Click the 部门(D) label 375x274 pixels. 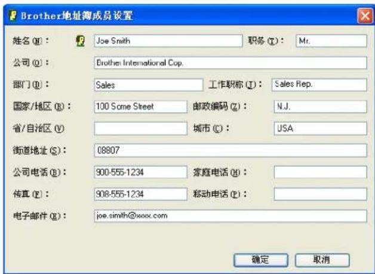pyautogui.click(x=30, y=84)
